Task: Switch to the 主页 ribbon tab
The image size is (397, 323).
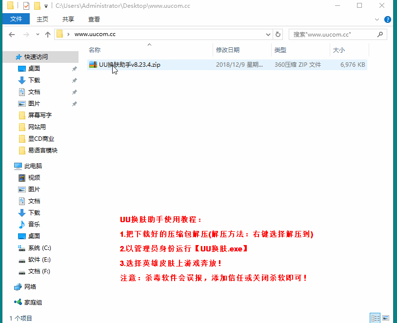Action: click(x=42, y=19)
